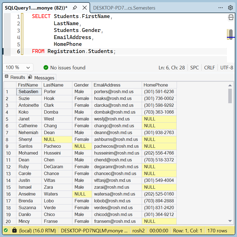Select the NULL LastName cell for Sherryl
237x237 pixels.
[57, 139]
